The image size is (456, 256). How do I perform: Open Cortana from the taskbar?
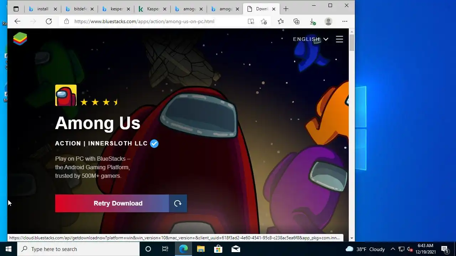pos(148,249)
